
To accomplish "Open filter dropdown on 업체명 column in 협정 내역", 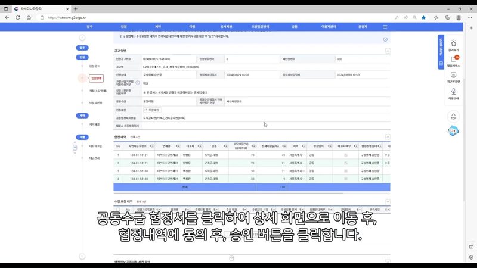I will (x=178, y=146).
